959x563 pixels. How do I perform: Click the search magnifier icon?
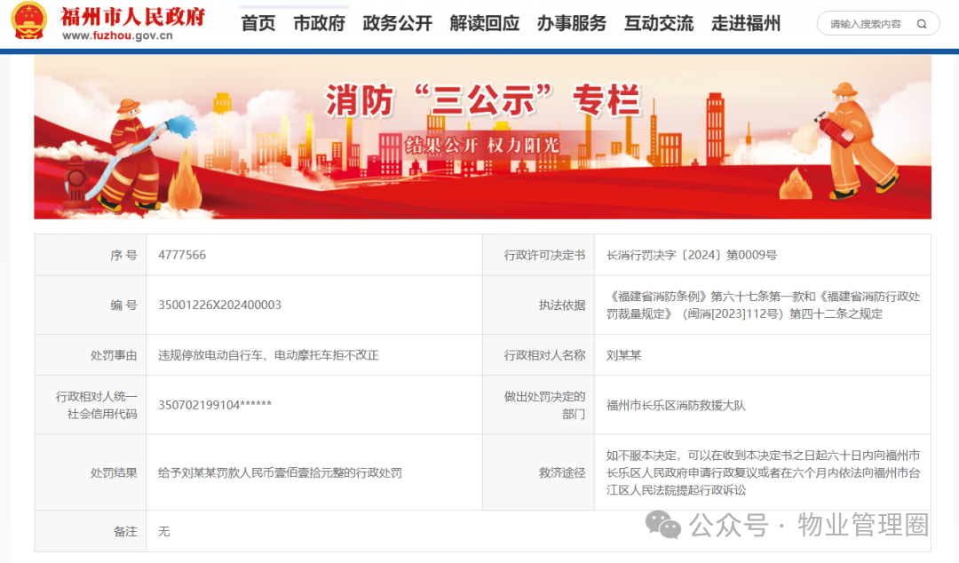[922, 24]
